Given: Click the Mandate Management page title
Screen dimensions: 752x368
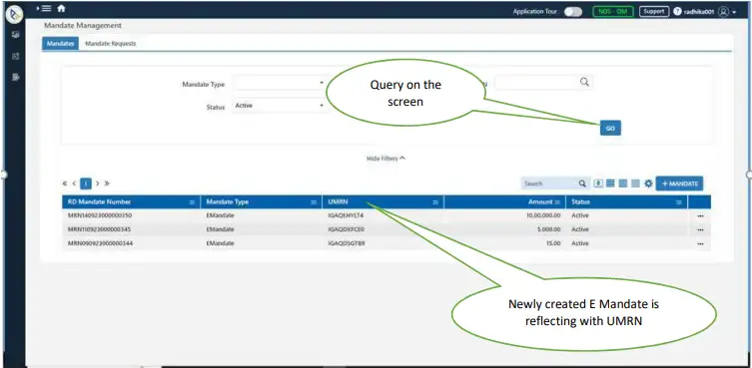Looking at the screenshot, I should coord(83,25).
